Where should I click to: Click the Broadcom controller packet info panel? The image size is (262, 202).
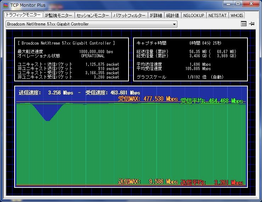click(72, 59)
